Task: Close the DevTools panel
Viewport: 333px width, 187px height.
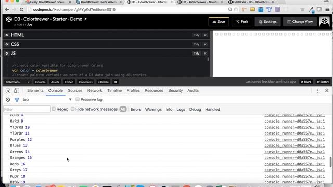Action: [327, 91]
